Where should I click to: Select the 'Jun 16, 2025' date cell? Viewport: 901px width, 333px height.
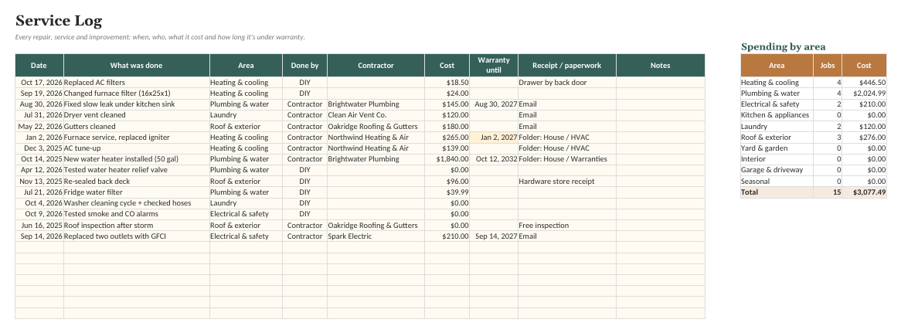coord(39,226)
